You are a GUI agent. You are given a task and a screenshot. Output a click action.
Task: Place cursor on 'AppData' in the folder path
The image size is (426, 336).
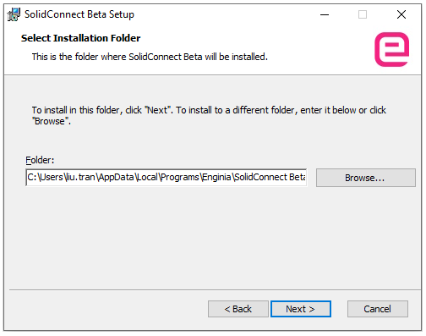click(116, 177)
